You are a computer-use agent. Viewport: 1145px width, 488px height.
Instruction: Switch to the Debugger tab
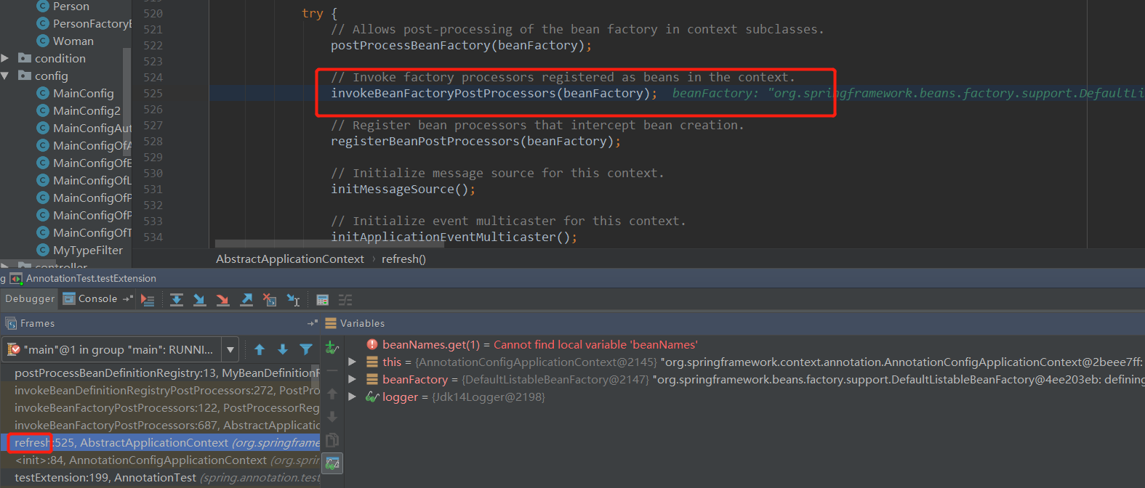[x=30, y=298]
